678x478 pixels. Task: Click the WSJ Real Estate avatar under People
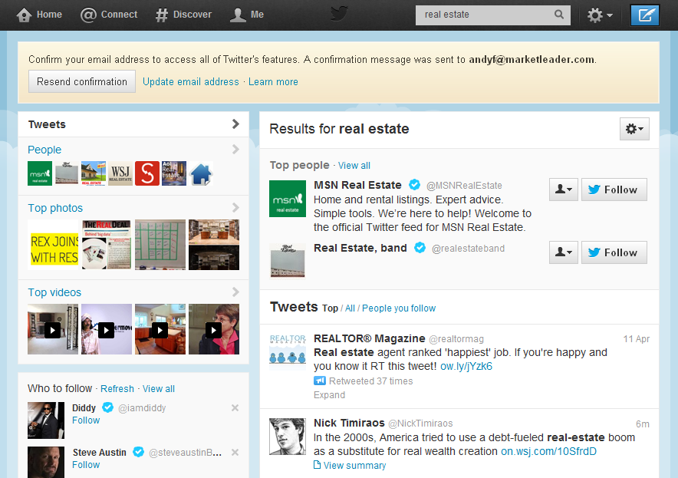click(x=120, y=173)
